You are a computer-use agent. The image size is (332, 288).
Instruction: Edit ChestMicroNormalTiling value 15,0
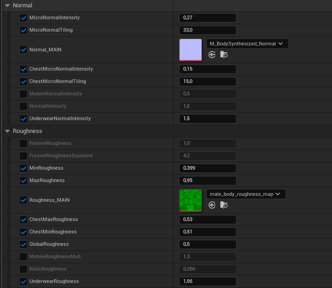click(x=208, y=82)
